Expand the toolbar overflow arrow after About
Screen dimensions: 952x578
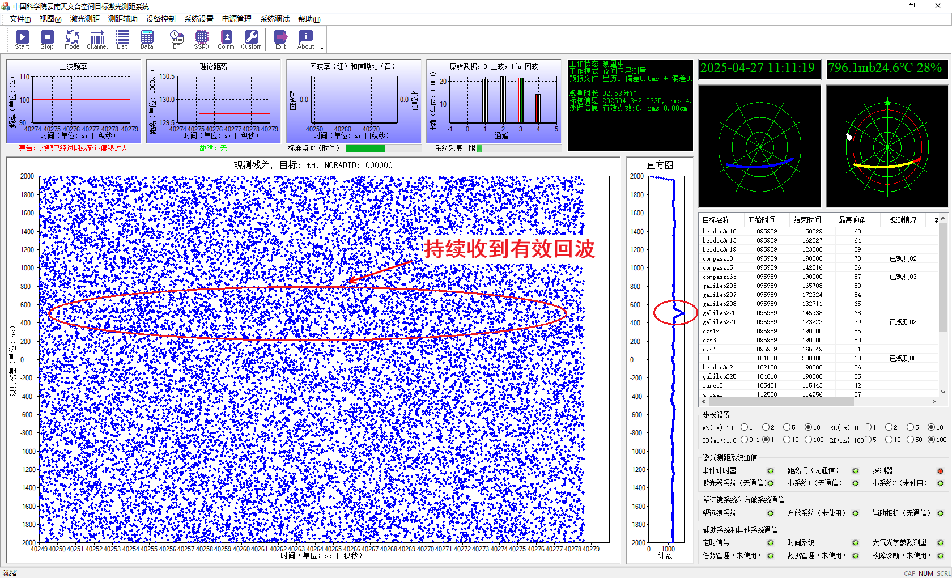(322, 48)
